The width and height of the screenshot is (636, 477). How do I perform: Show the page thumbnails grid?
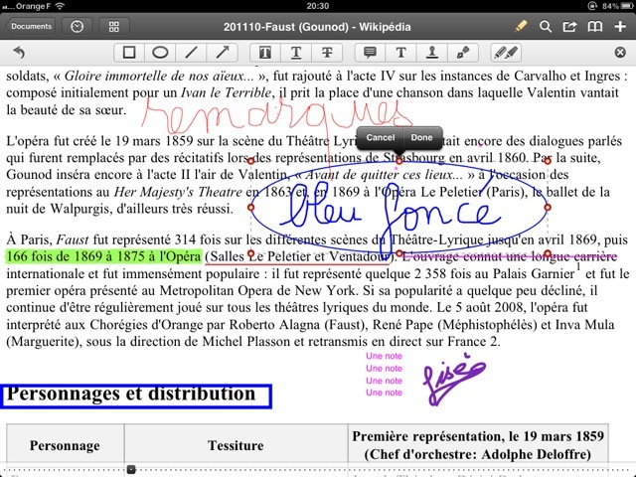[x=114, y=26]
